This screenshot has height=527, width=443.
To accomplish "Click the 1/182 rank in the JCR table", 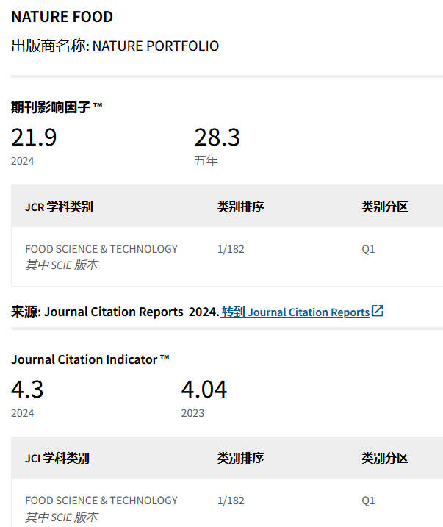I will [x=231, y=249].
